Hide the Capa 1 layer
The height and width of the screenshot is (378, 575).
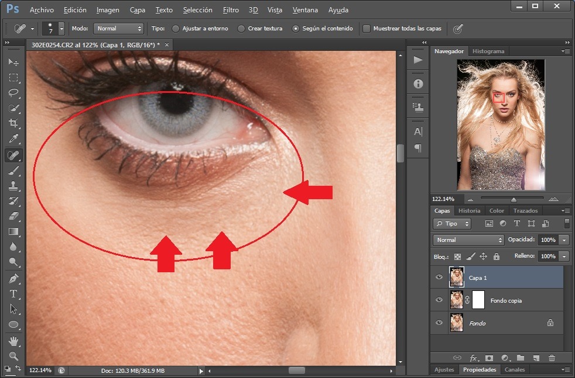(439, 278)
